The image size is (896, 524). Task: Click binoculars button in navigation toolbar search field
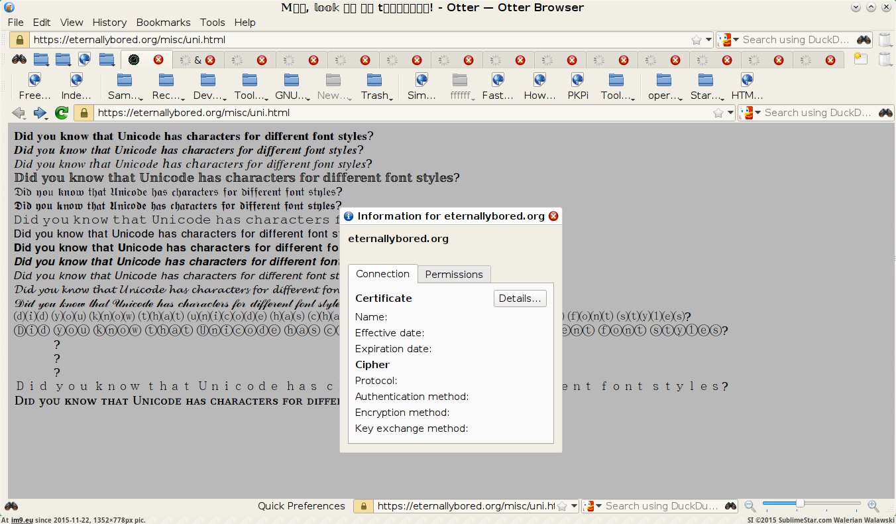point(885,113)
